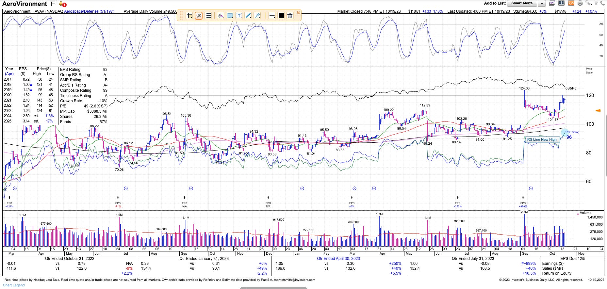Open the wrench tools settings menu
The width and height of the screenshot is (607, 289).
tap(589, 3)
